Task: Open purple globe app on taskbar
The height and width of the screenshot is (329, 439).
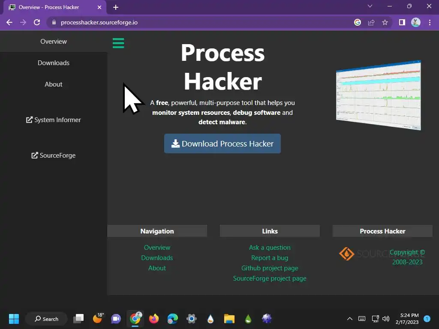Action: click(267, 318)
